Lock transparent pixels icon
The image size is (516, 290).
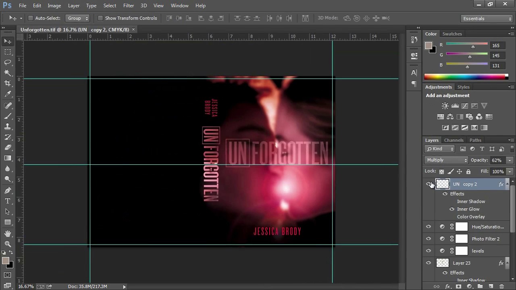pyautogui.click(x=441, y=172)
